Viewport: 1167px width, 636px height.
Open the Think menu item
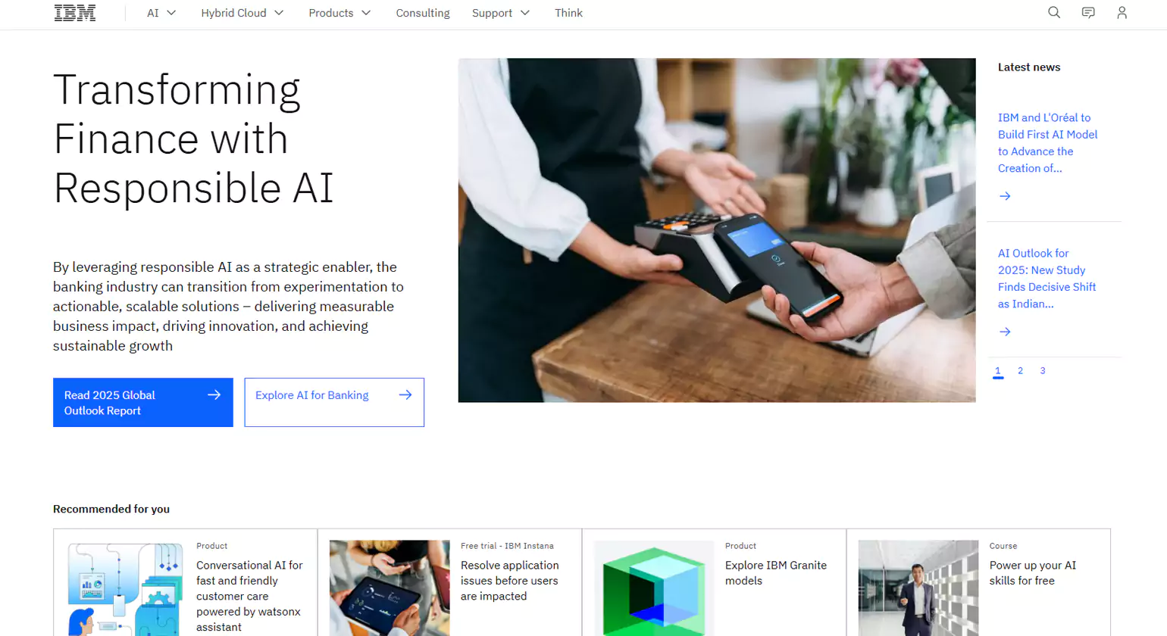pos(568,13)
